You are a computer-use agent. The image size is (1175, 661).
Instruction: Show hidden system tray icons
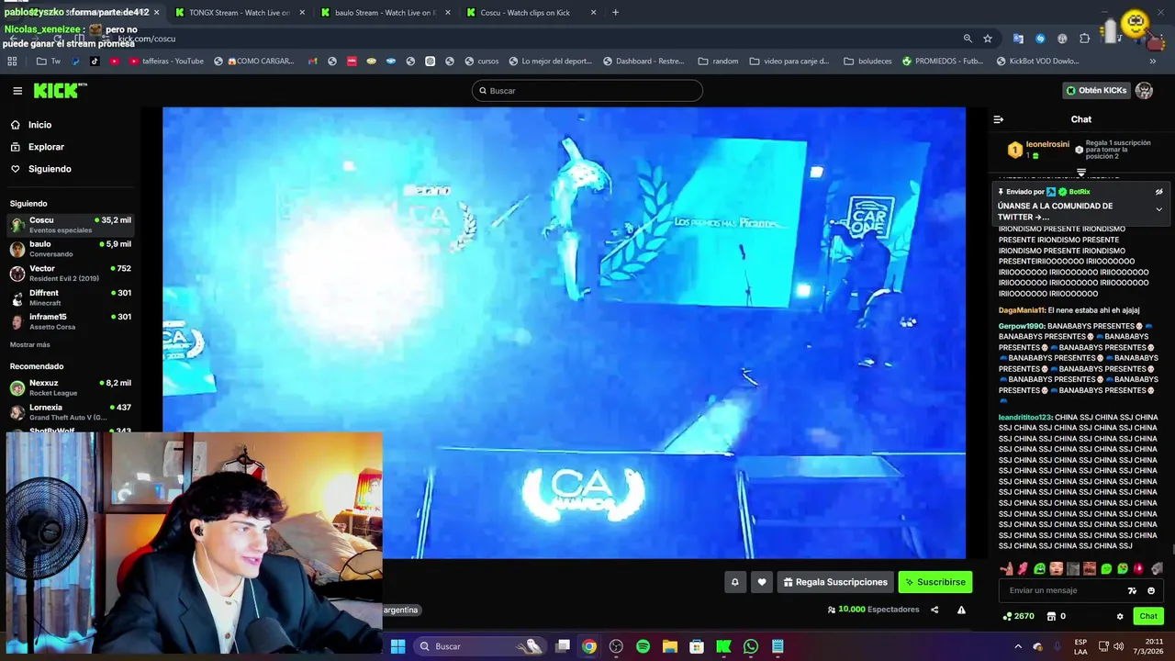coord(1017,646)
